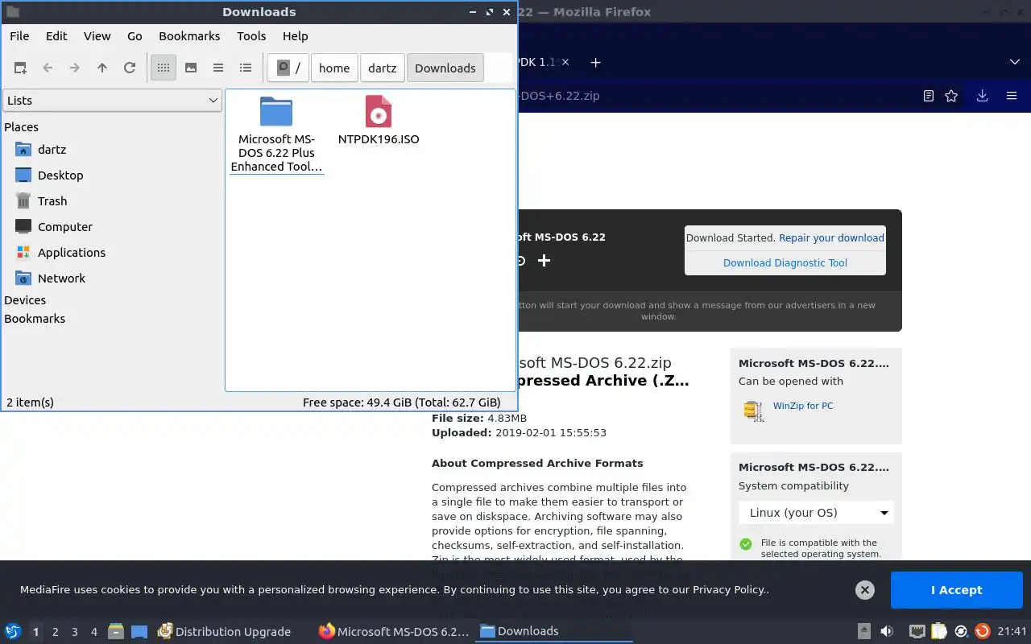Expand 'Linux (your OS)' compatibility dropdown
This screenshot has height=644, width=1031.
click(816, 513)
